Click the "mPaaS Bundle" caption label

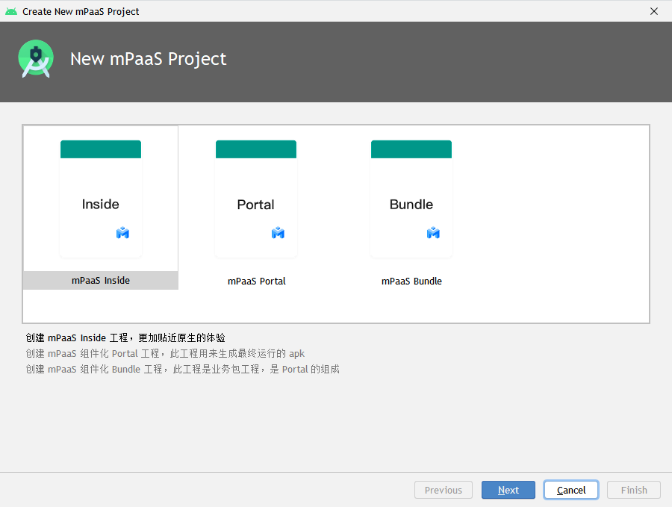point(411,282)
